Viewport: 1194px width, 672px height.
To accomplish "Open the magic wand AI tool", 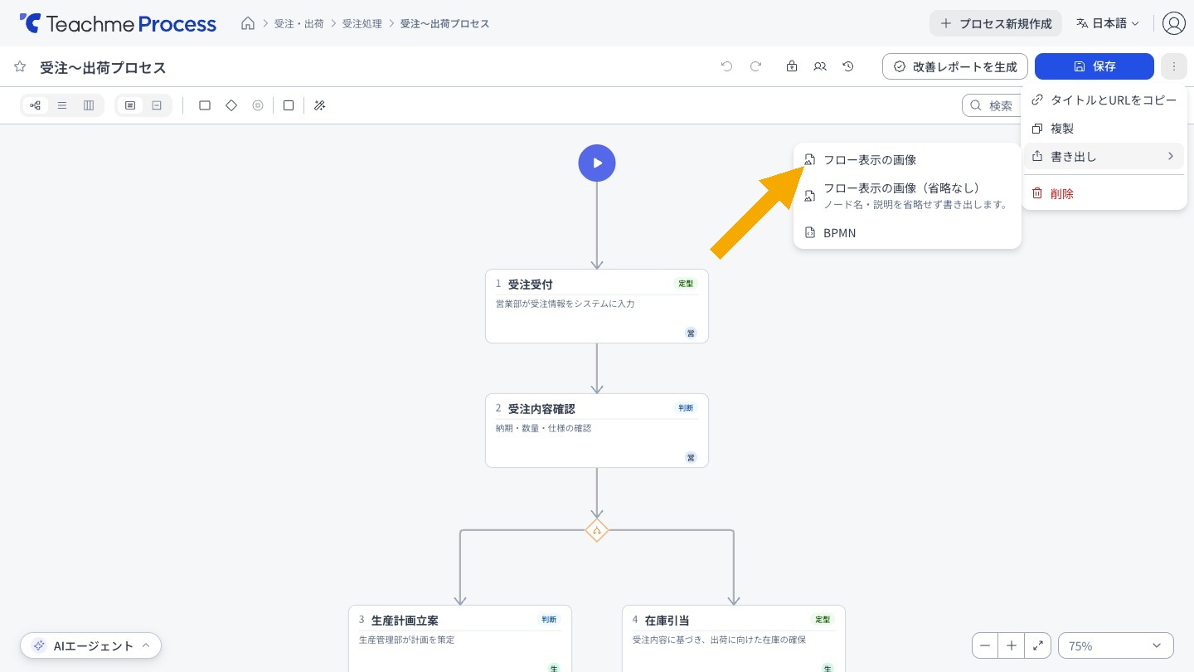I will click(319, 105).
